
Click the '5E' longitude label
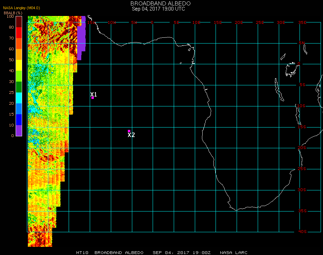coord(176,22)
